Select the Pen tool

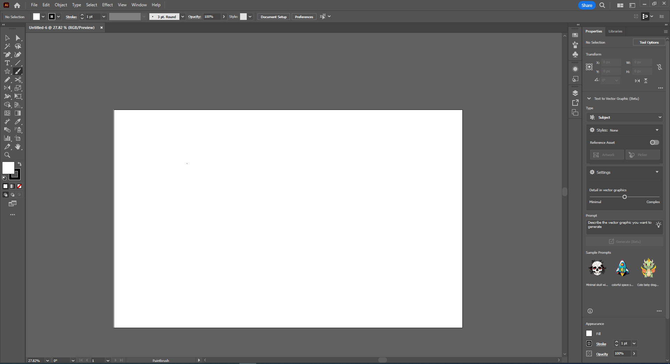click(7, 54)
